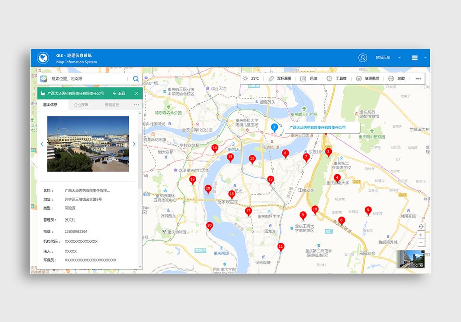
Task: Switch to the 智能监控 tab
Action: 112,104
